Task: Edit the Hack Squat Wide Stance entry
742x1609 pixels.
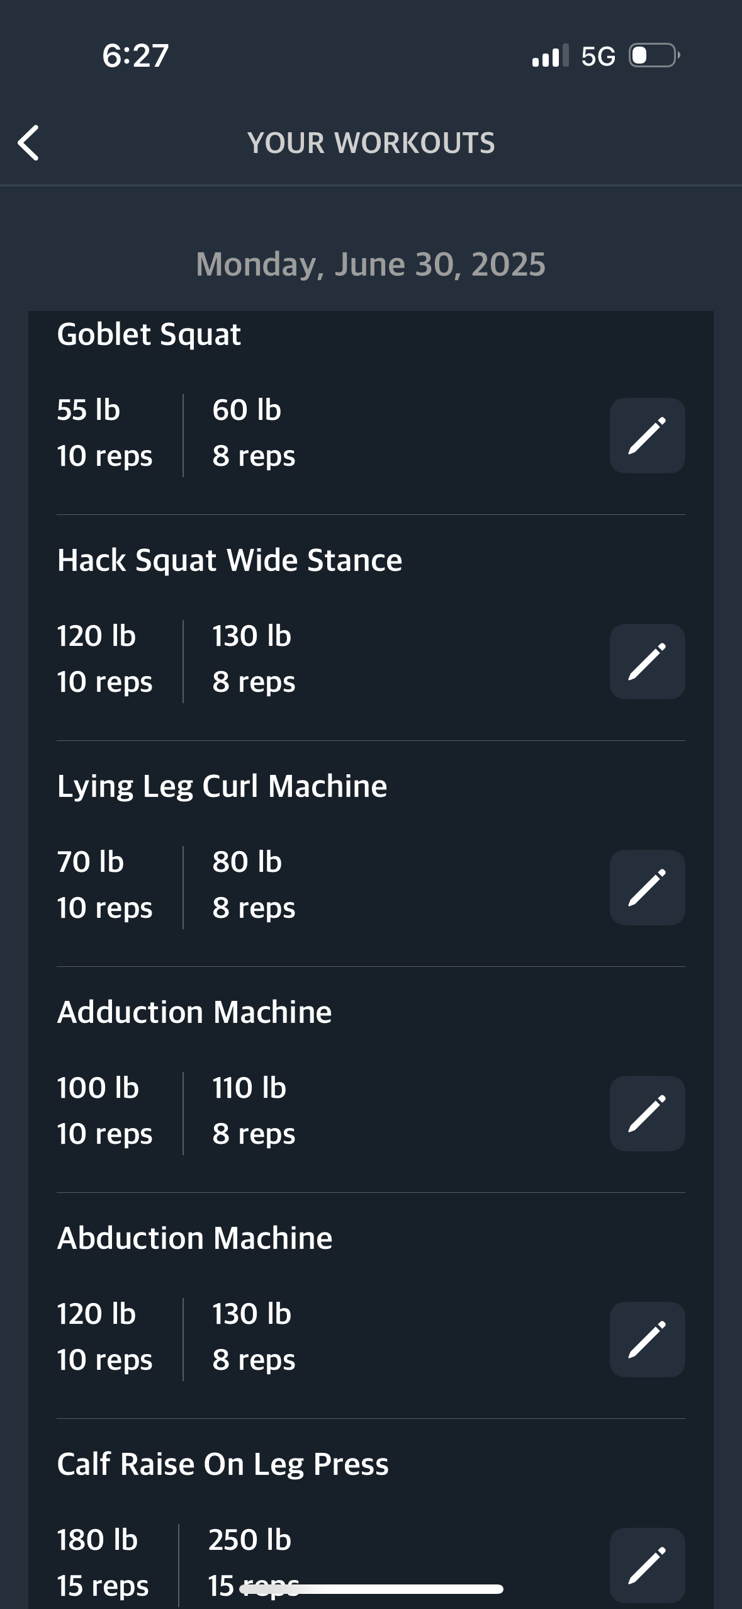Action: click(647, 662)
